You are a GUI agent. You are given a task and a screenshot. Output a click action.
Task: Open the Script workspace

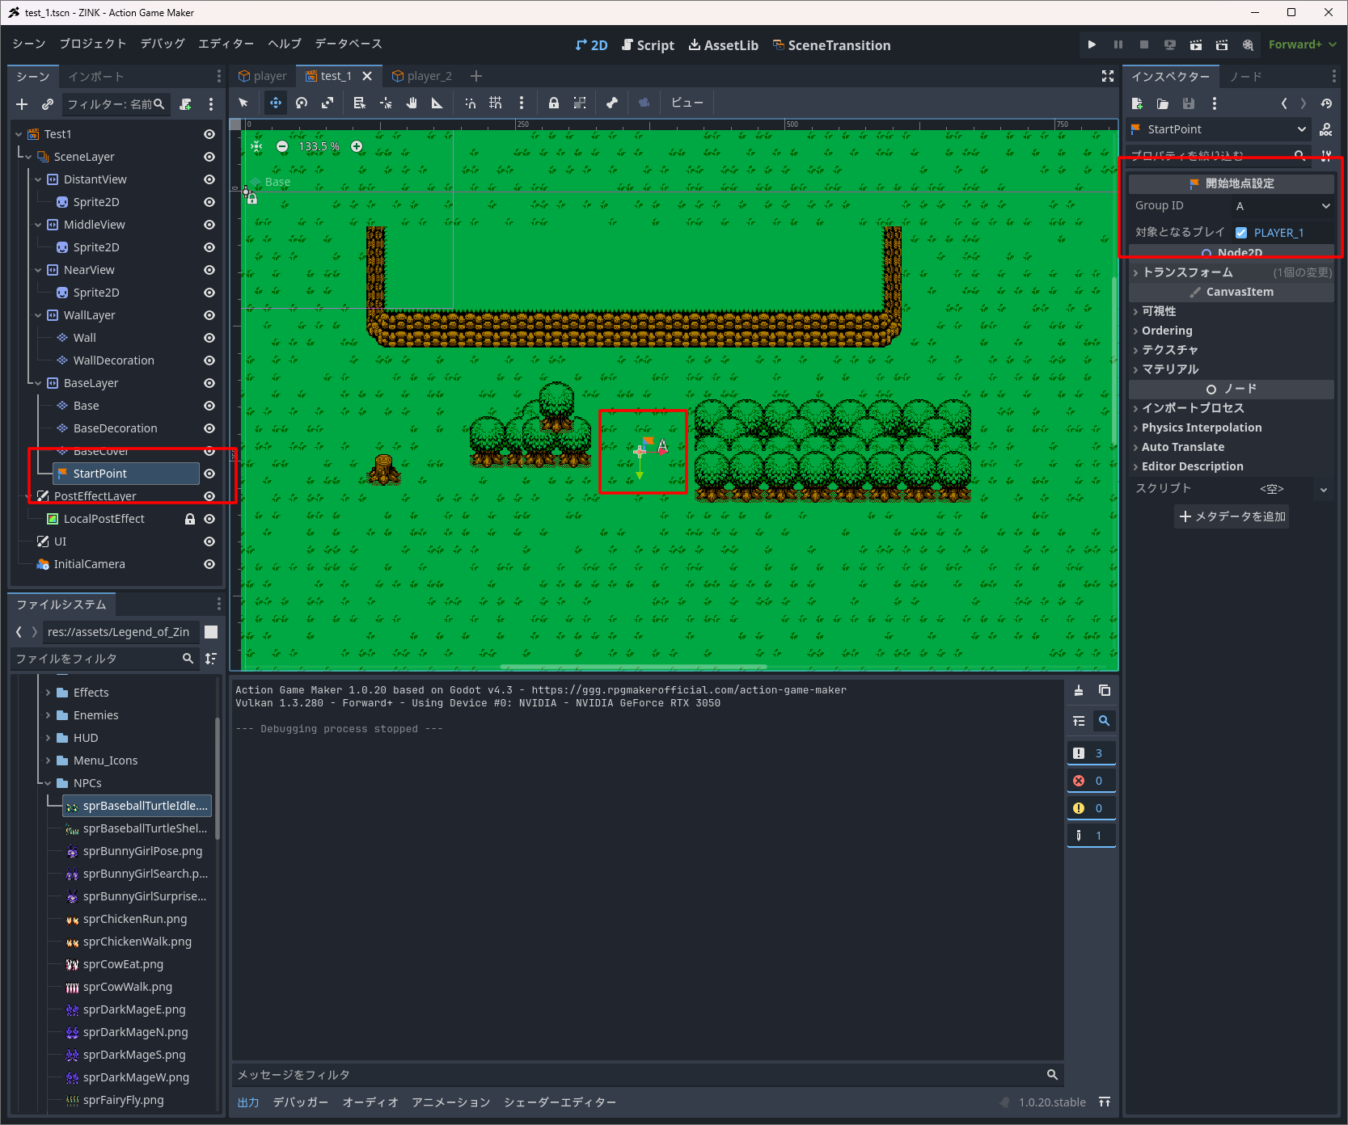click(648, 45)
